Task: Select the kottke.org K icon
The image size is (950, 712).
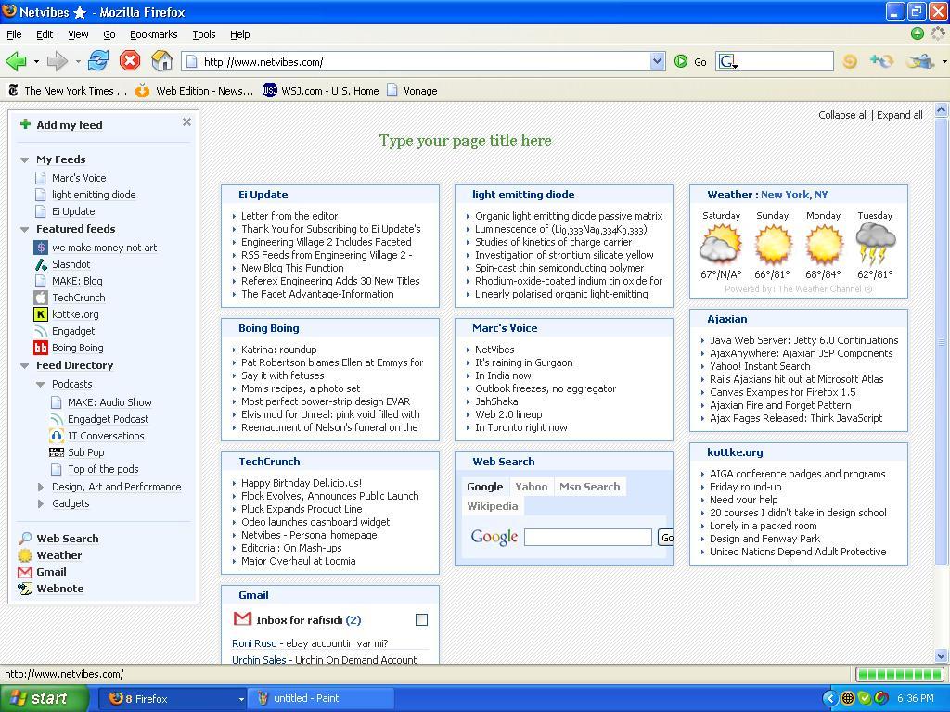Action: (x=41, y=314)
